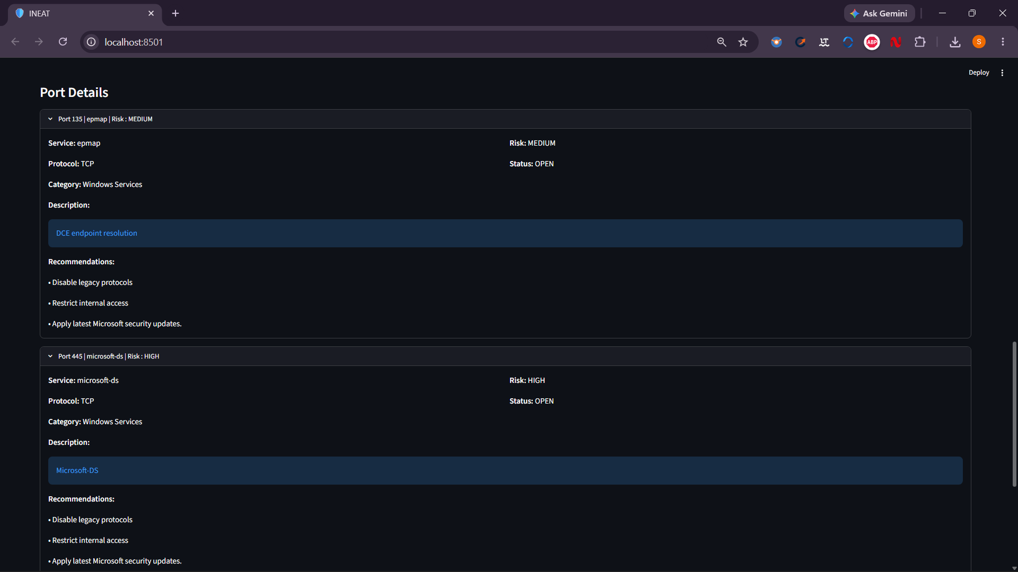The height and width of the screenshot is (572, 1018).
Task: Bookmark this page with star
Action: point(743,42)
